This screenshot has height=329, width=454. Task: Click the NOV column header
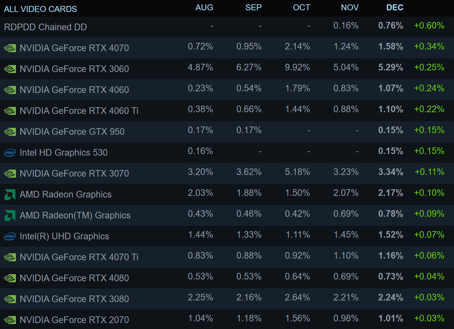(350, 8)
